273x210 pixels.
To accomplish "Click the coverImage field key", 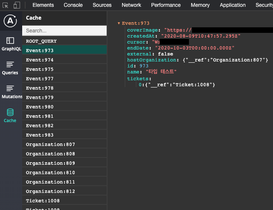I will 142,30.
